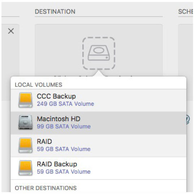Click the "CCC Backup" volume name
The width and height of the screenshot is (195, 194).
point(56,96)
